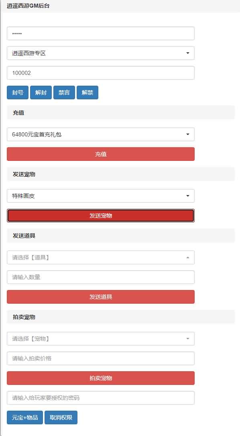Image resolution: width=240 pixels, height=436 pixels.
Task: Click the 封号 (ban account) button
Action: pyautogui.click(x=17, y=92)
